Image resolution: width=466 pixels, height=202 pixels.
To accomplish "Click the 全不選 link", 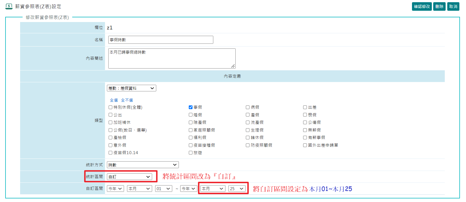I will click(127, 100).
